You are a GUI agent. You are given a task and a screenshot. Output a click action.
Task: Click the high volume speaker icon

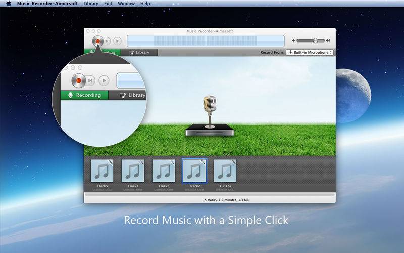pos(328,41)
